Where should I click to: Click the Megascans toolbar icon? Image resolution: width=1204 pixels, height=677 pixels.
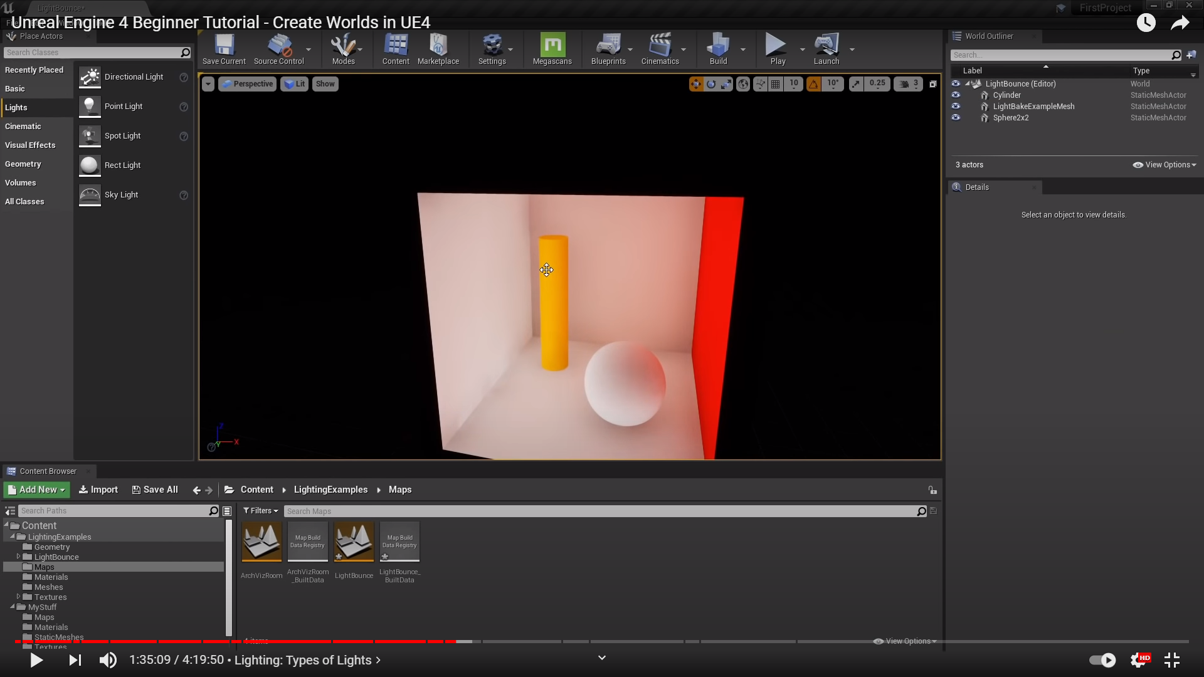(x=552, y=45)
